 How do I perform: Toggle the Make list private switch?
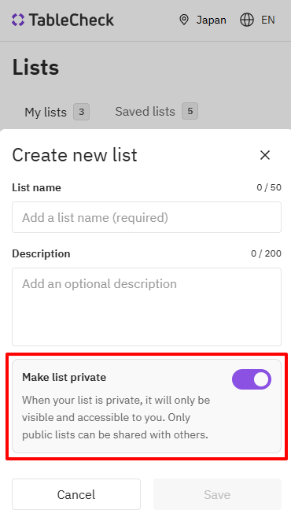[252, 379]
